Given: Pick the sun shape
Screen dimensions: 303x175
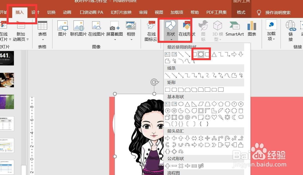Looking at the screenshot, I should click(228, 117).
